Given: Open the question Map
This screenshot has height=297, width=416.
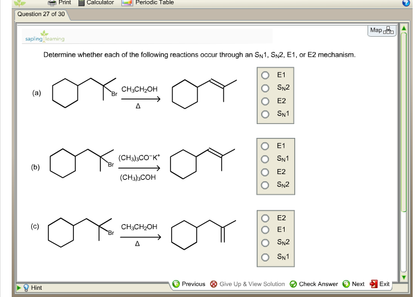Looking at the screenshot, I should (x=382, y=31).
